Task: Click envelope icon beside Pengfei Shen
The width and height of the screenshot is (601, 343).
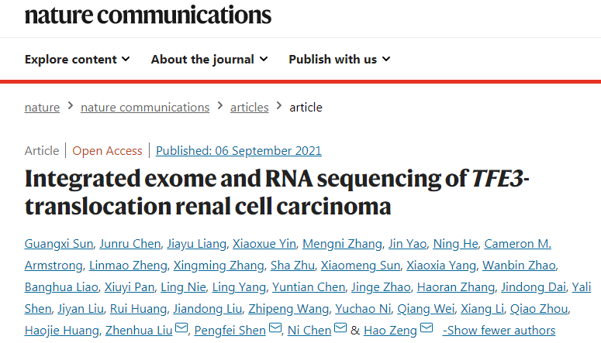Action: pos(275,328)
